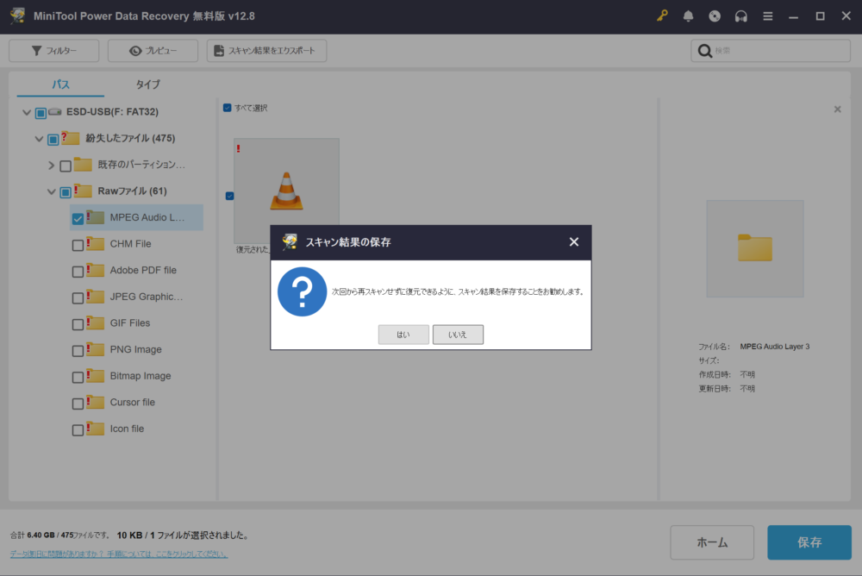This screenshot has width=862, height=576.
Task: Open the bell notifications icon
Action: [x=688, y=16]
